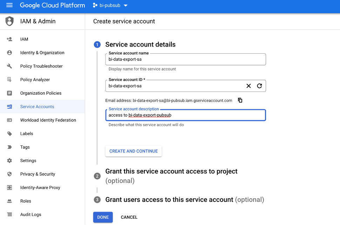Click the DONE button
The width and height of the screenshot is (340, 225).
click(103, 217)
